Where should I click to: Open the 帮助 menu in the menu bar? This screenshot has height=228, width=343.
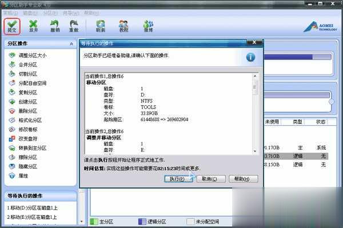tap(91, 13)
